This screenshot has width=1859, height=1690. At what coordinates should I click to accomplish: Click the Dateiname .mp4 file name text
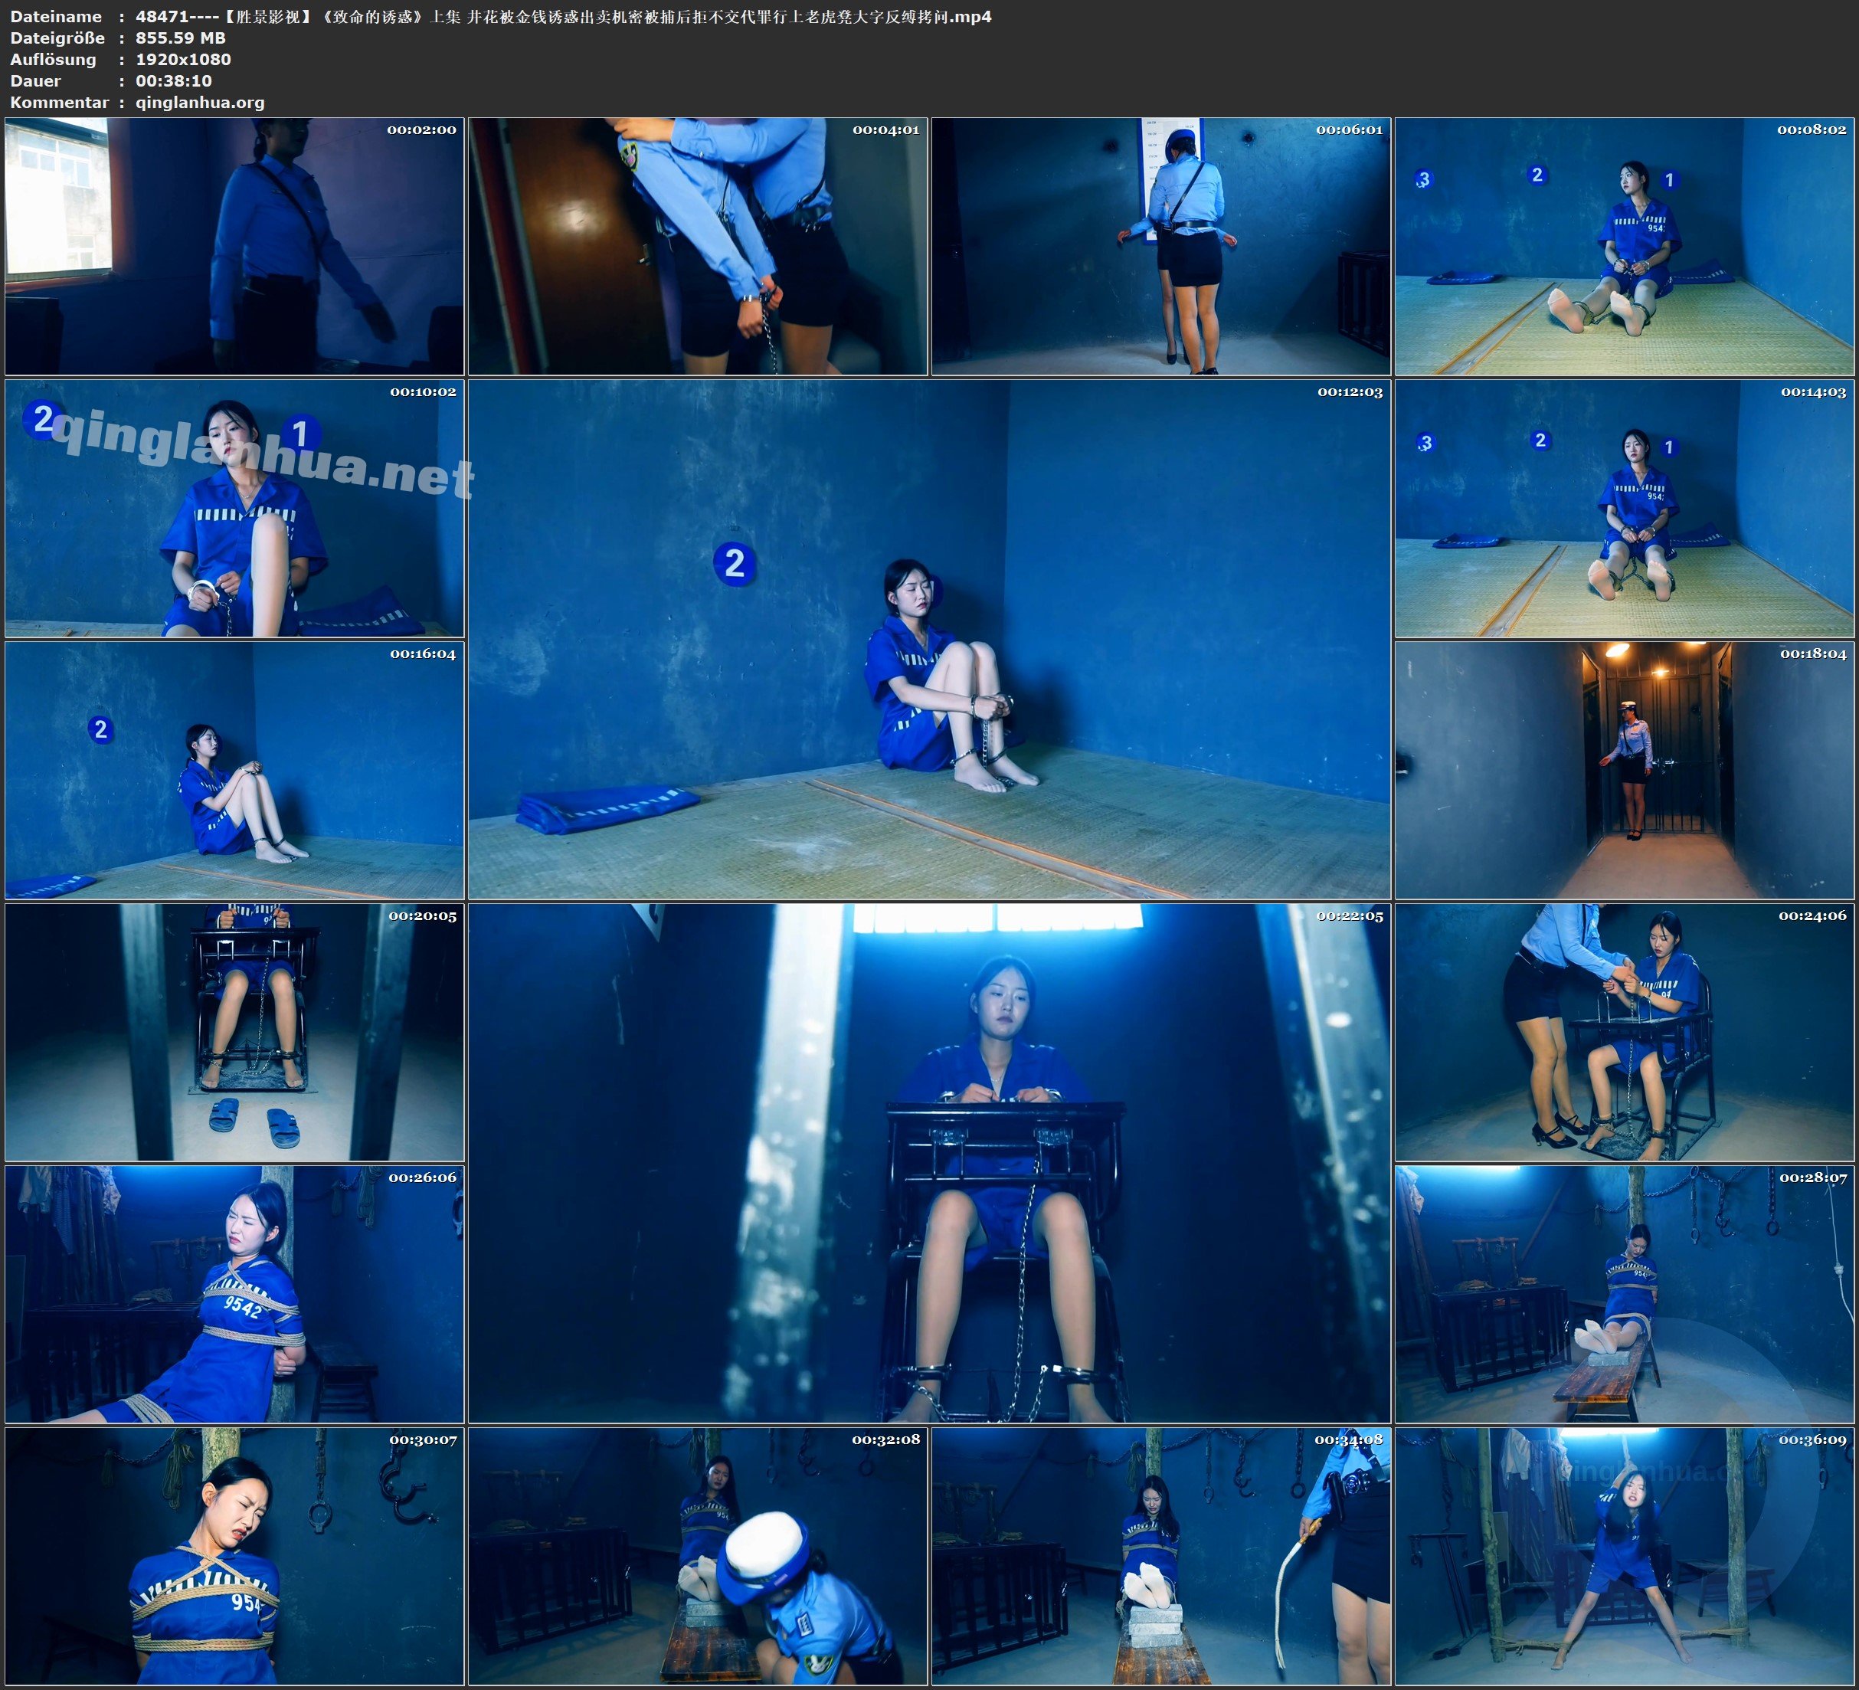pyautogui.click(x=562, y=17)
